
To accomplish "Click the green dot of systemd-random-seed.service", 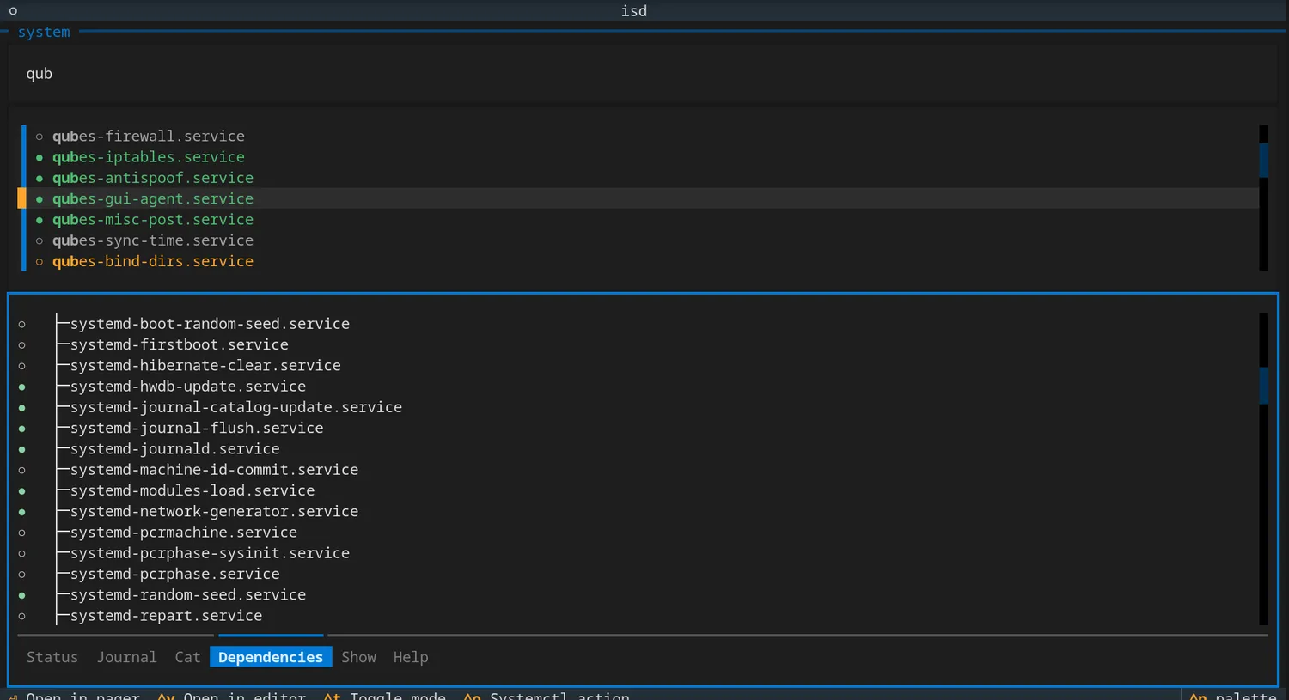I will point(22,595).
